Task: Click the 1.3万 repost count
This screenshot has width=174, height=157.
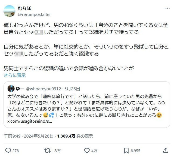Action: [x=56, y=150]
